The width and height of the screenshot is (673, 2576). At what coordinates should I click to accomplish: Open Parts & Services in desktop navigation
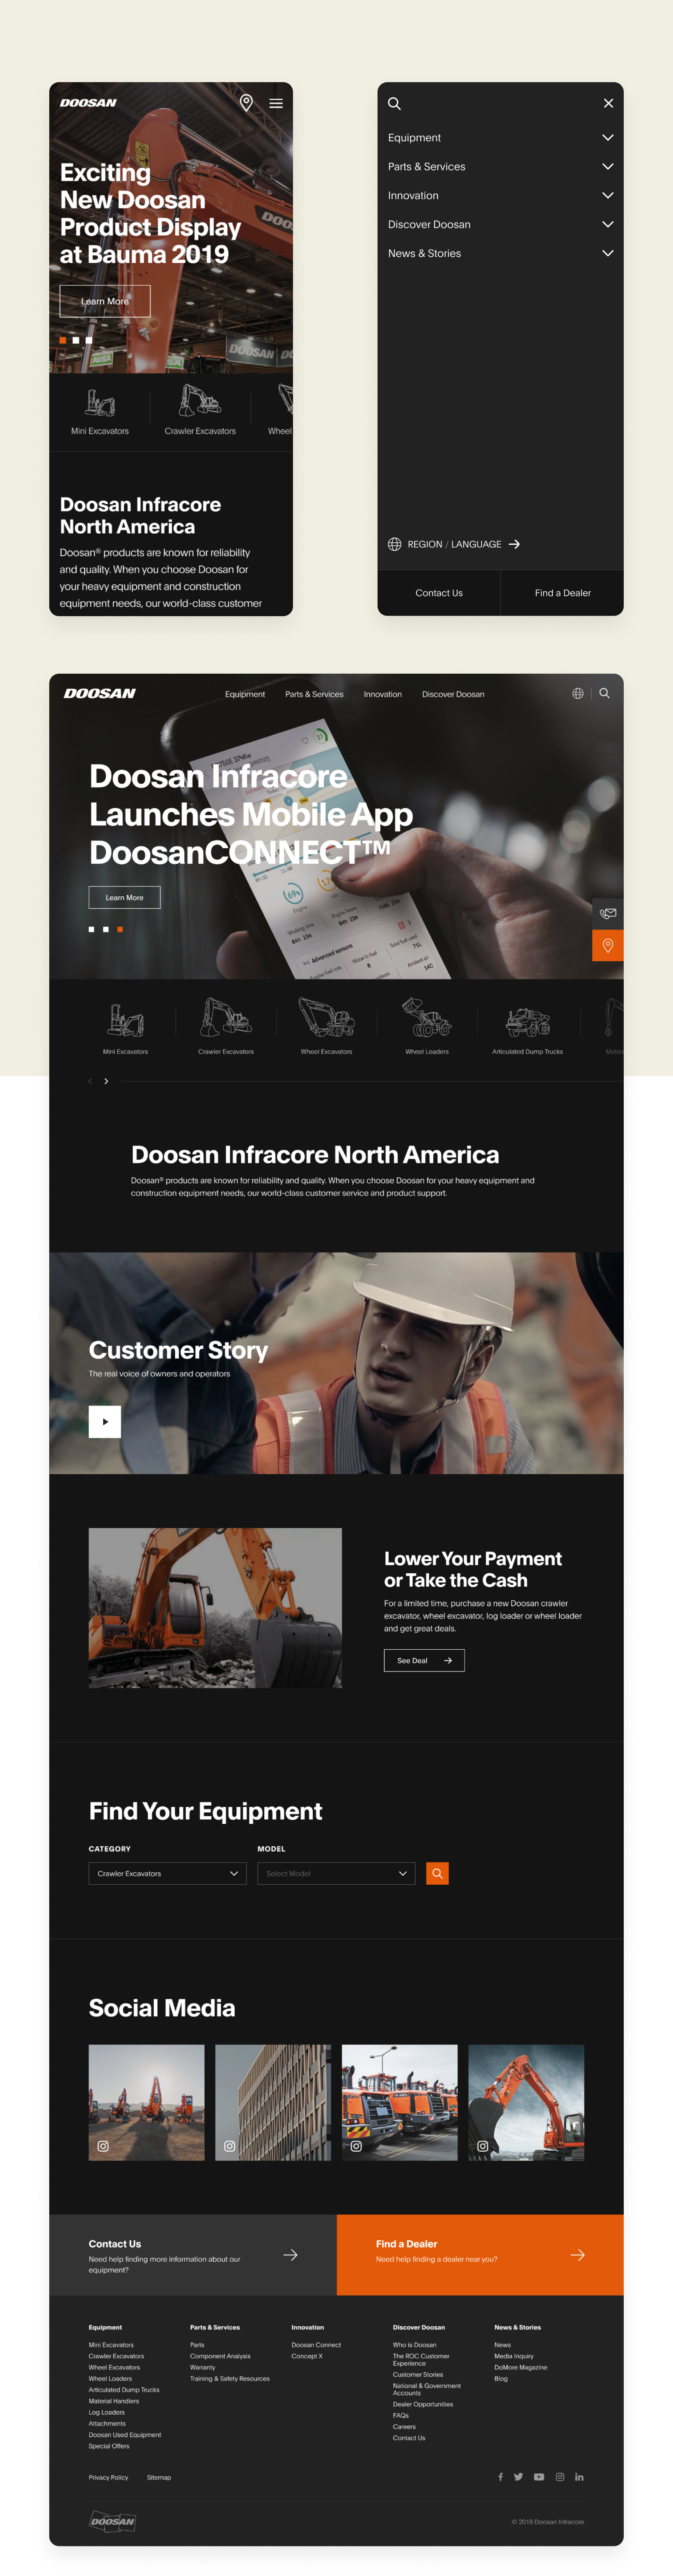coord(314,694)
